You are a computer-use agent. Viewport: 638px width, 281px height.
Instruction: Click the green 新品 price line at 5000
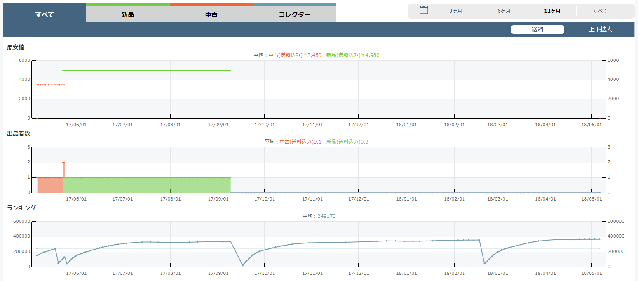coord(144,70)
